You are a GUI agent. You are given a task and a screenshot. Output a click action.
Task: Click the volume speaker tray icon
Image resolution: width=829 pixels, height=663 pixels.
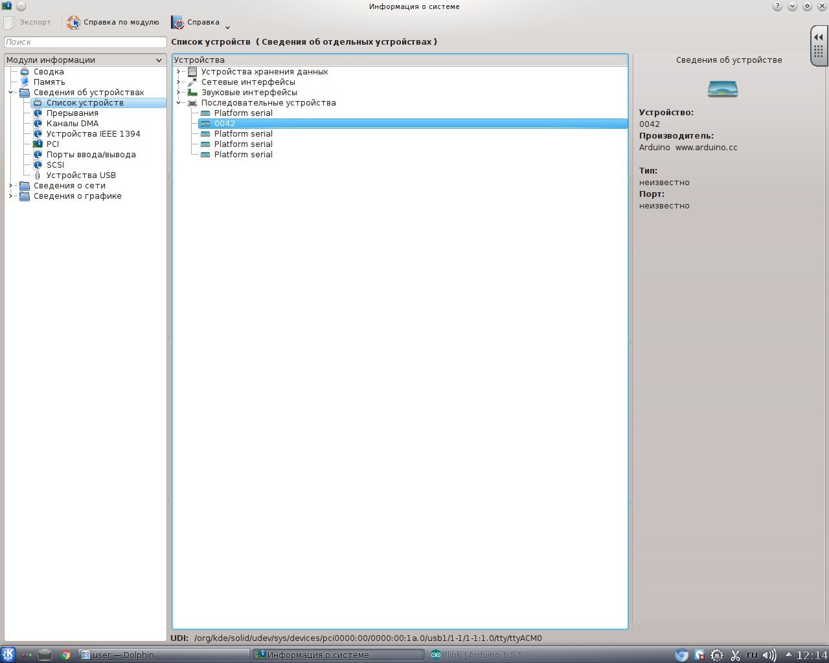[x=769, y=655]
